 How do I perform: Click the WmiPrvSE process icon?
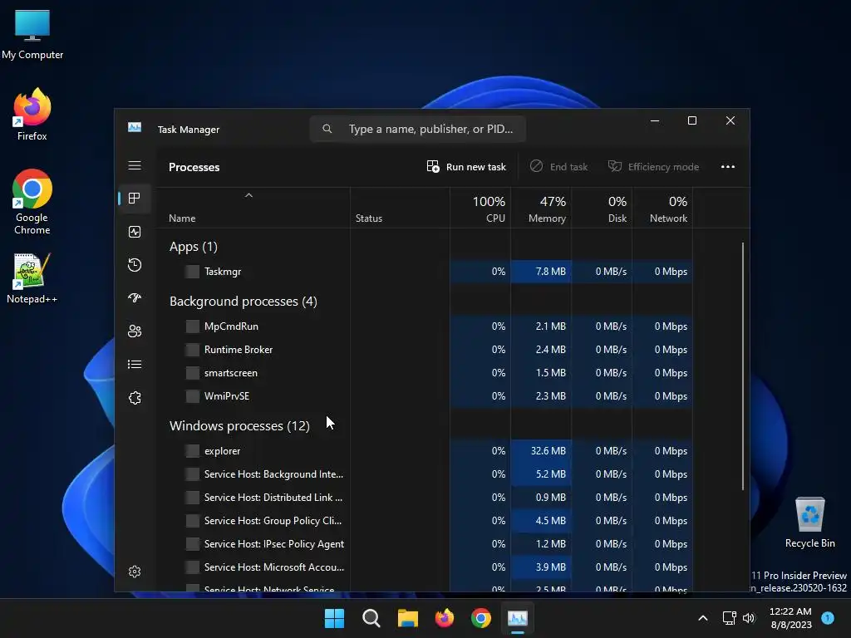tap(192, 396)
